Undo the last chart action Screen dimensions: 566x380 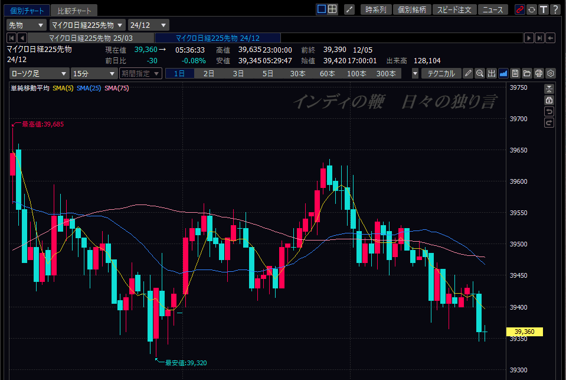549,112
